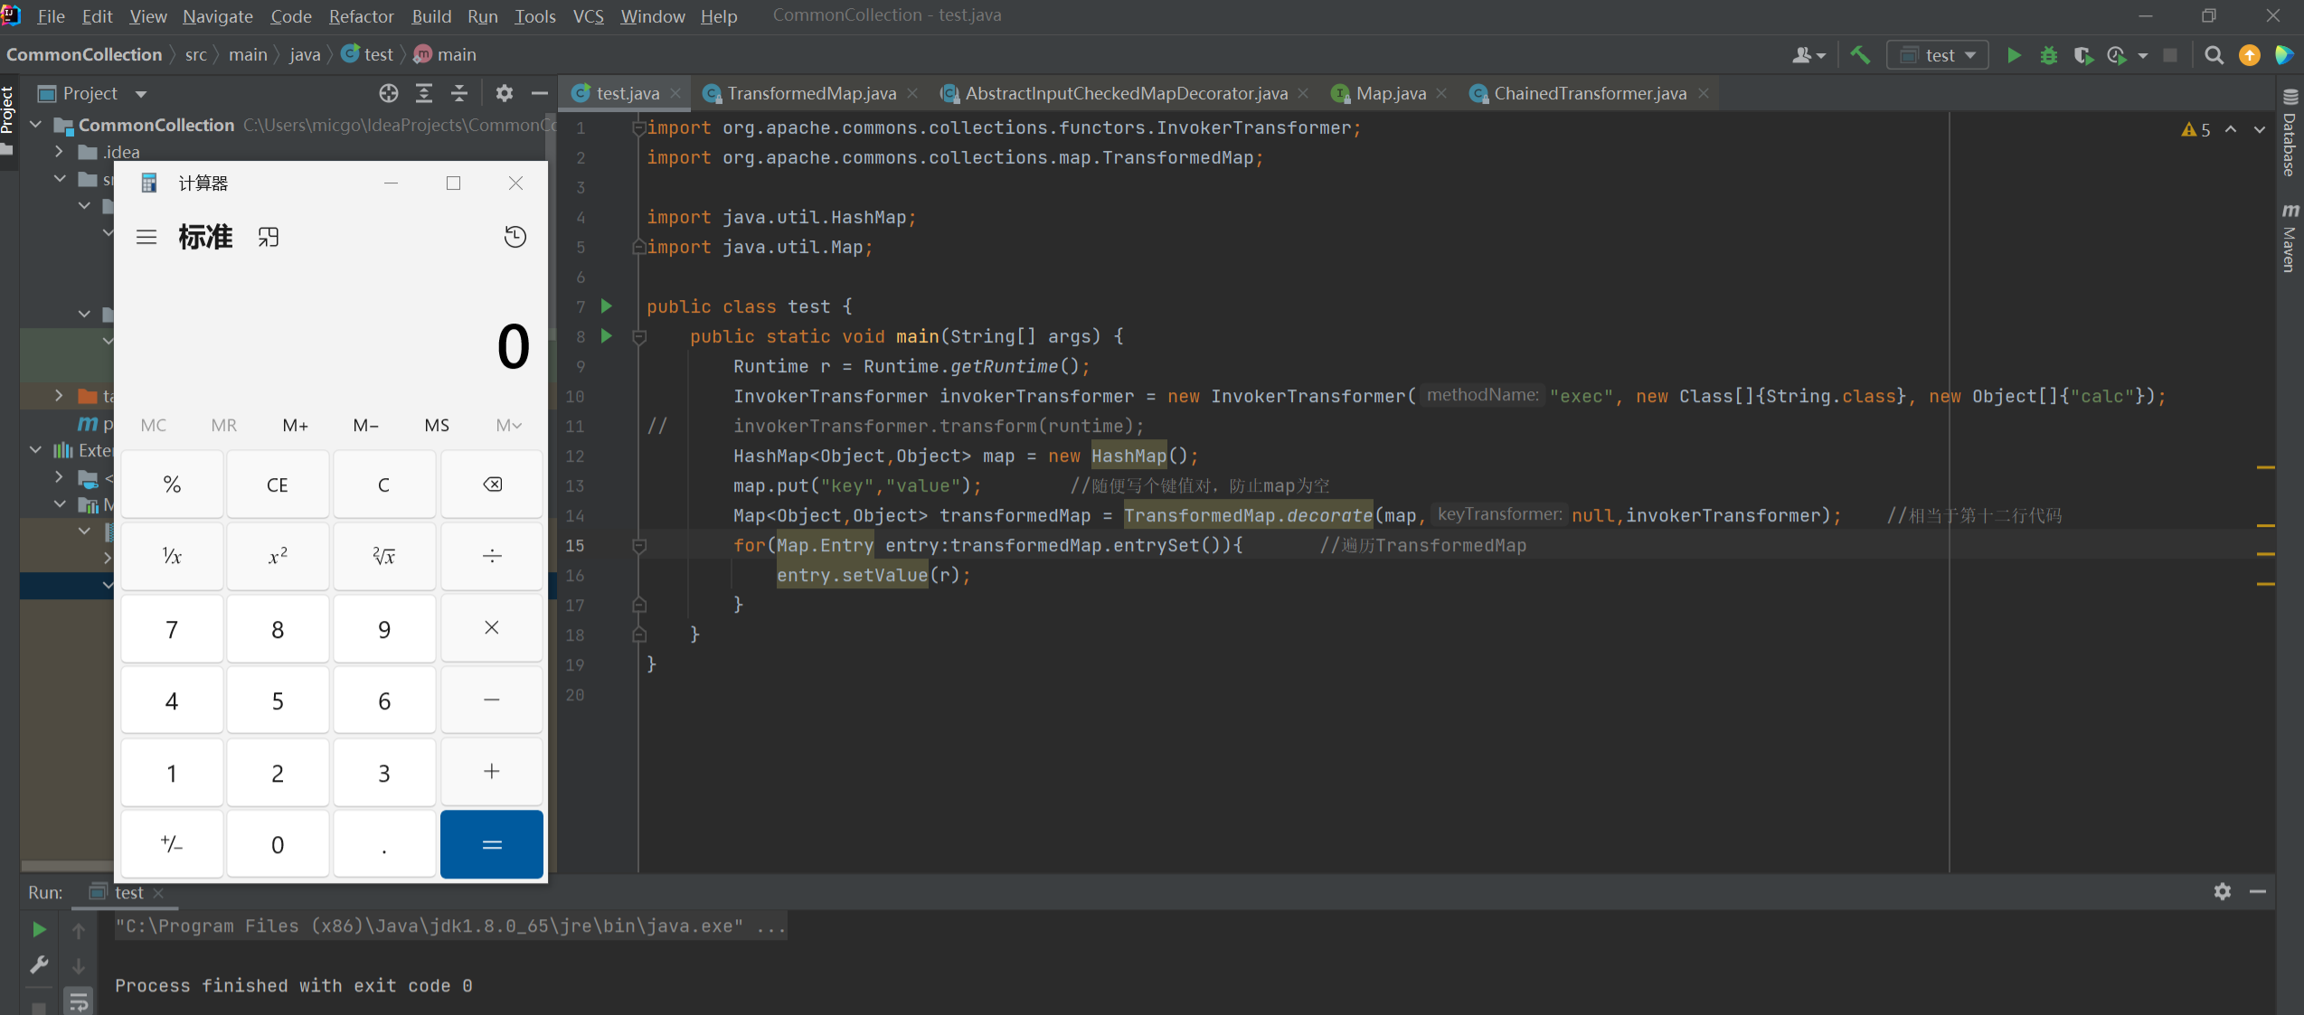2304x1015 pixels.
Task: Run the test configuration with green play icon
Action: point(2014,55)
